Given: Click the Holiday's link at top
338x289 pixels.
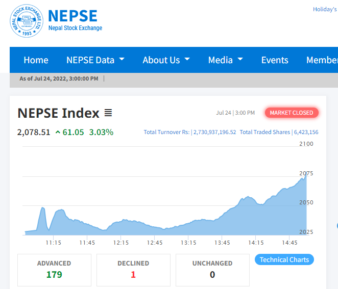Looking at the screenshot, I should [325, 9].
